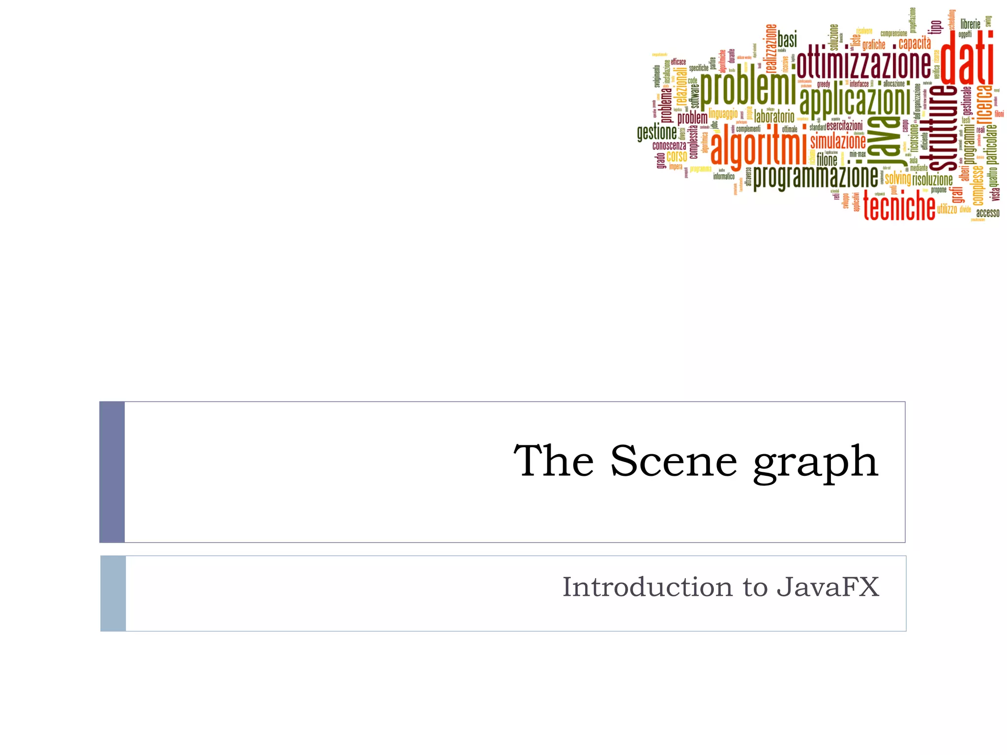Click the word "basi" atop the cloud

(x=787, y=40)
